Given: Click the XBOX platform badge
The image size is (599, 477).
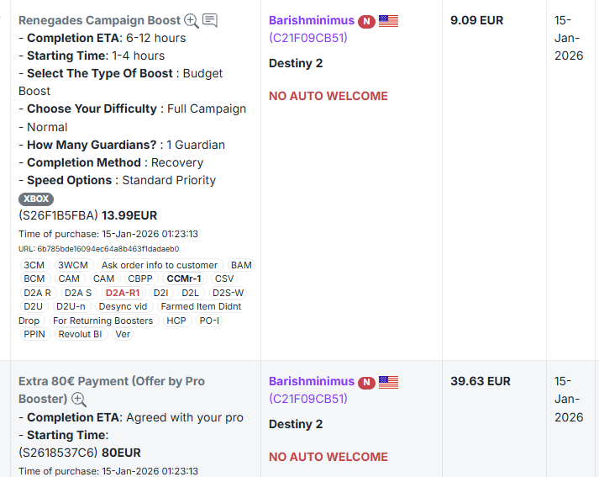Looking at the screenshot, I should coord(36,199).
